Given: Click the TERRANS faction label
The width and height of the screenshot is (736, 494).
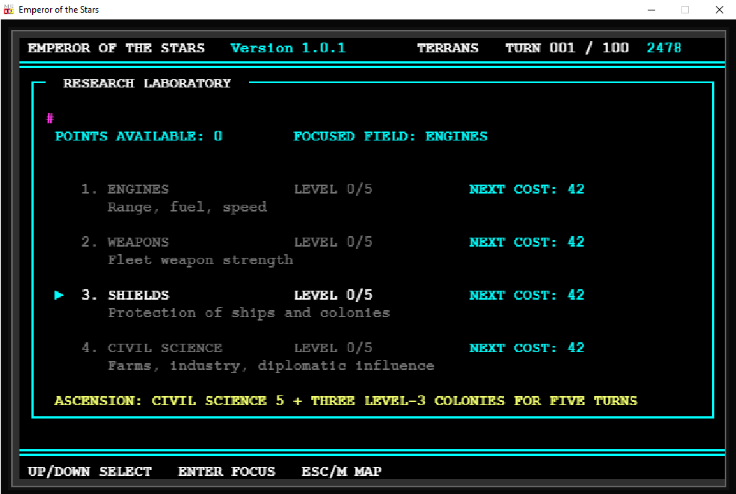Looking at the screenshot, I should 448,49.
